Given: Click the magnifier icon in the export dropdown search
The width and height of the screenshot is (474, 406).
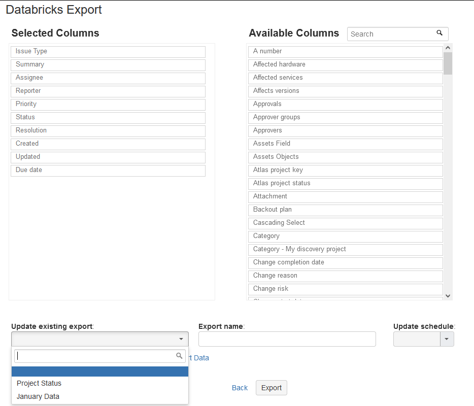Looking at the screenshot, I should (x=179, y=356).
